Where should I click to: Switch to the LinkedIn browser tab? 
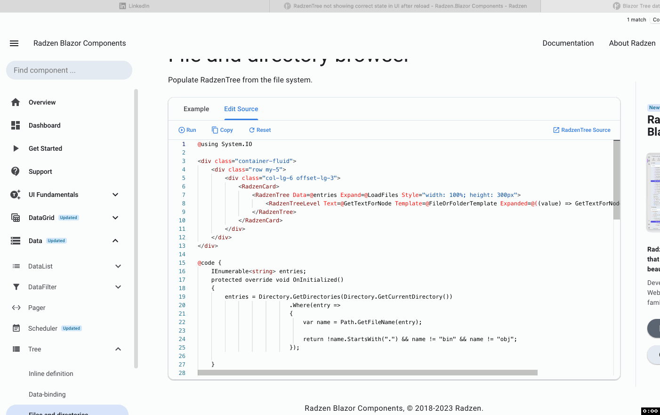(135, 6)
